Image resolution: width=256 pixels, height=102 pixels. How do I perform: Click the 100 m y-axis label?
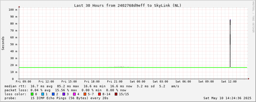click(x=13, y=10)
